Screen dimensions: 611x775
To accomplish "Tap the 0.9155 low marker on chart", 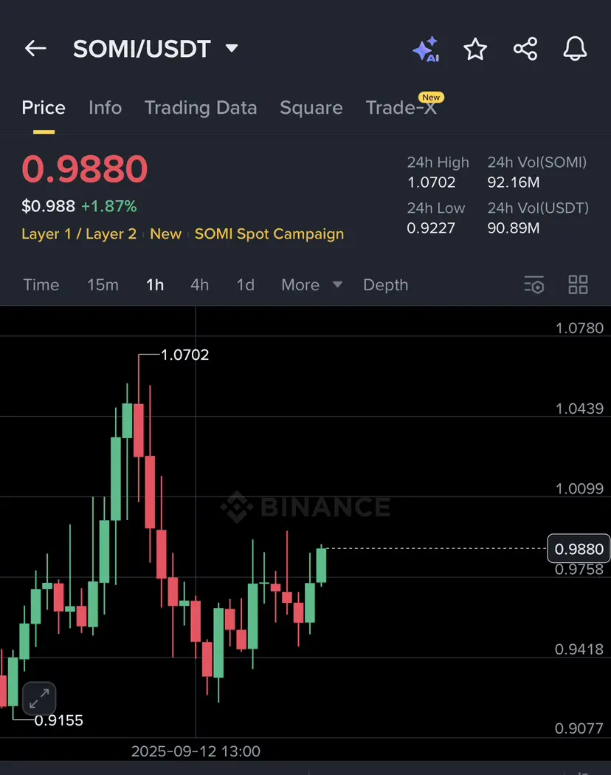I will (x=58, y=720).
